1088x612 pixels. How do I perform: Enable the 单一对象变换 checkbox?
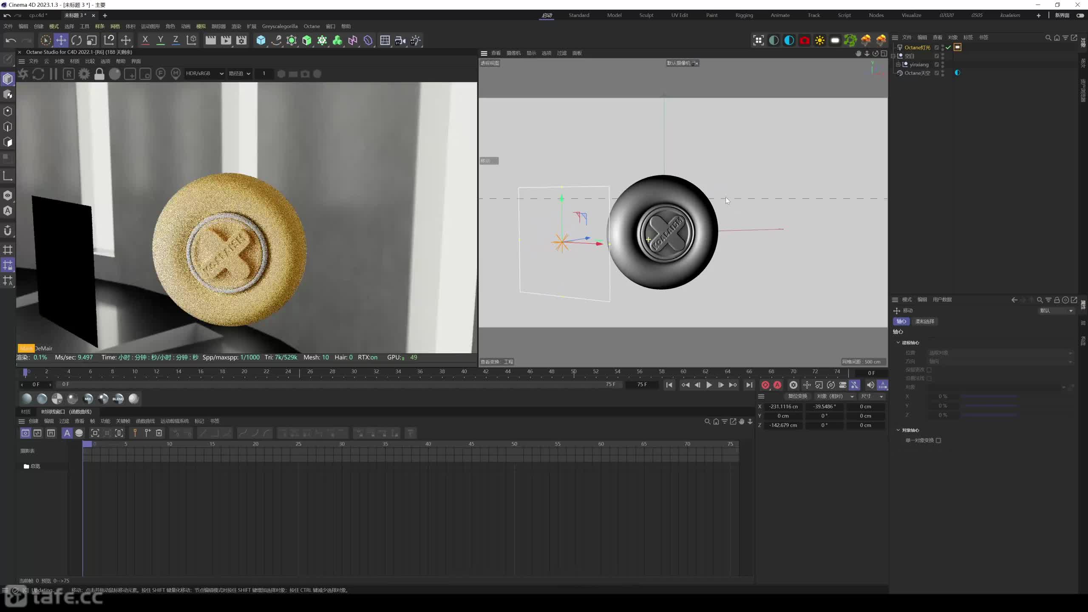(938, 440)
